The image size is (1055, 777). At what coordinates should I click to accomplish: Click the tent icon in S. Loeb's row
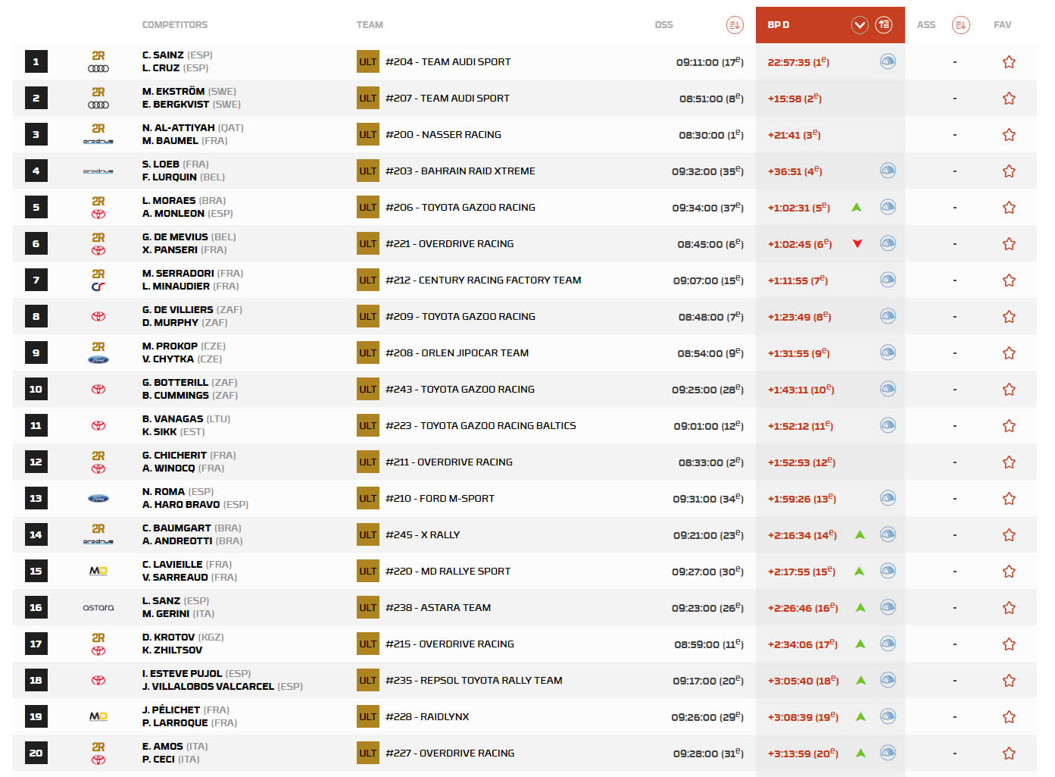pyautogui.click(x=888, y=171)
